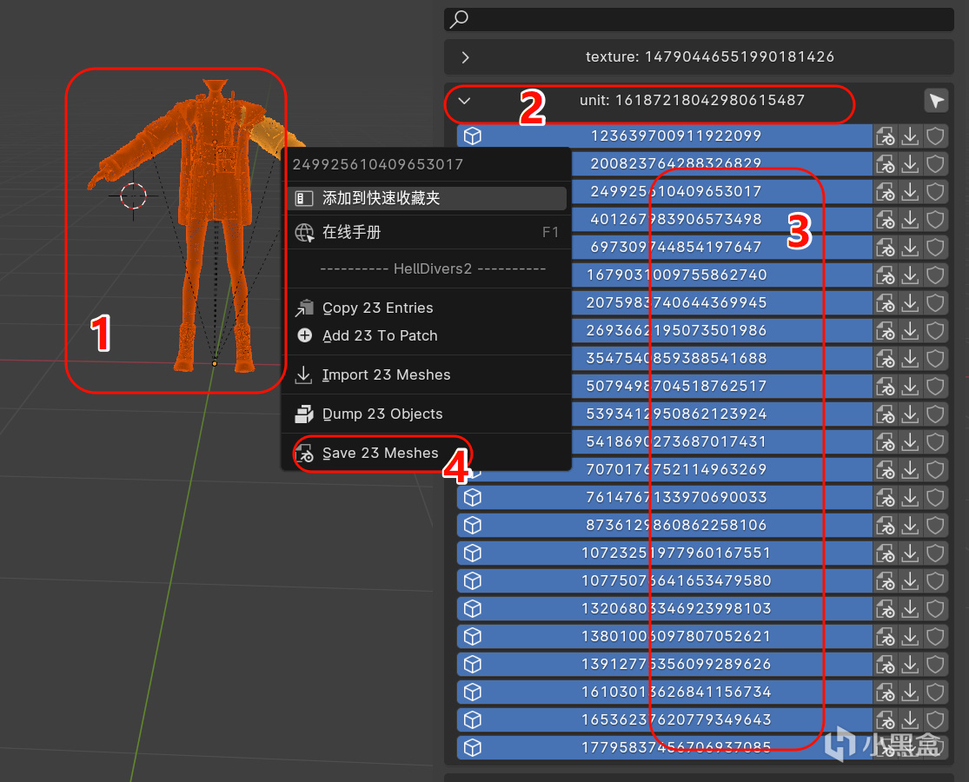Expand the texture 14790446551990181426 section
The width and height of the screenshot is (969, 782).
tap(465, 57)
